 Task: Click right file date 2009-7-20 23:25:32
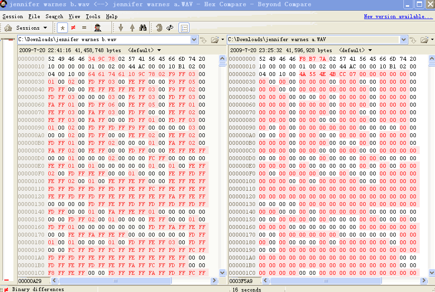click(256, 51)
